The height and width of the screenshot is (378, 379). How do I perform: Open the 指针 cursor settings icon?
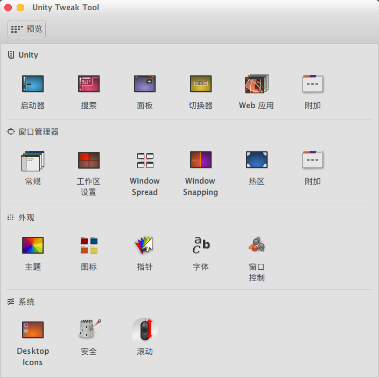[x=144, y=245]
